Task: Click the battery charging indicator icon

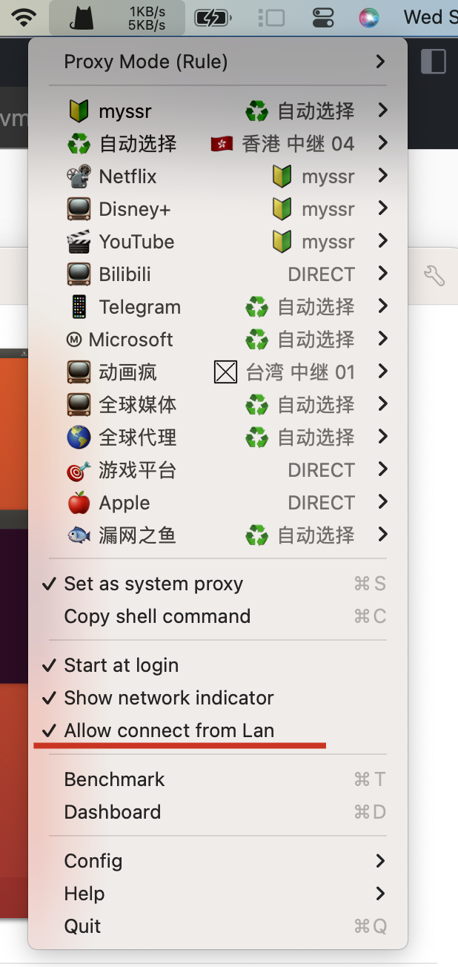Action: click(x=213, y=17)
